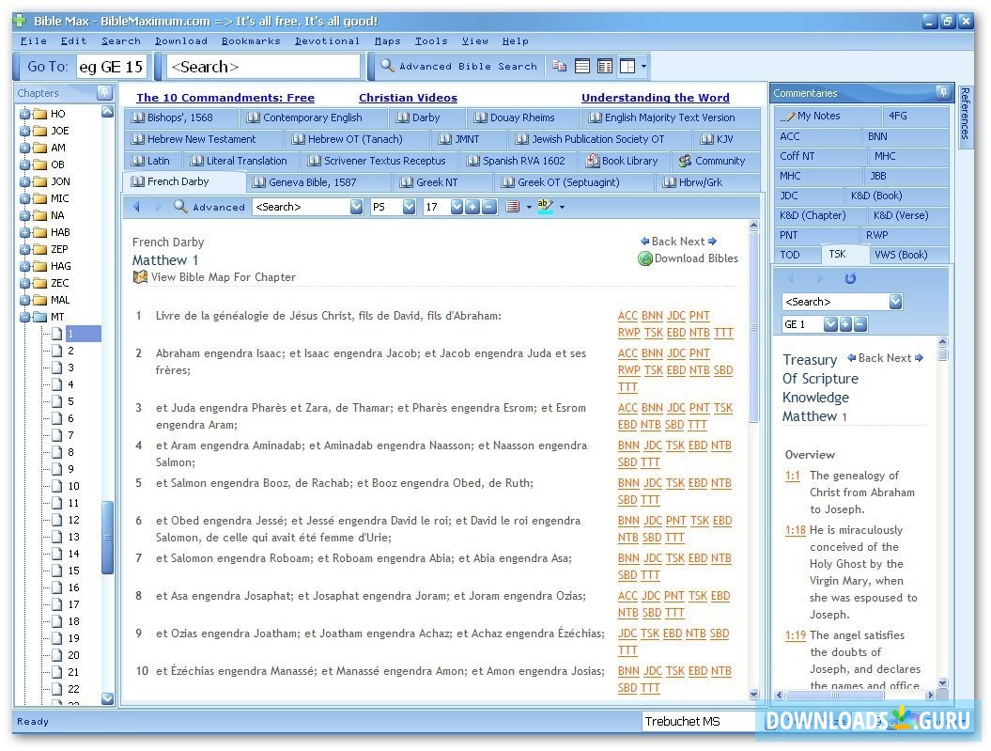Open the Community tab
Screen dimensions: 991x751
712,161
